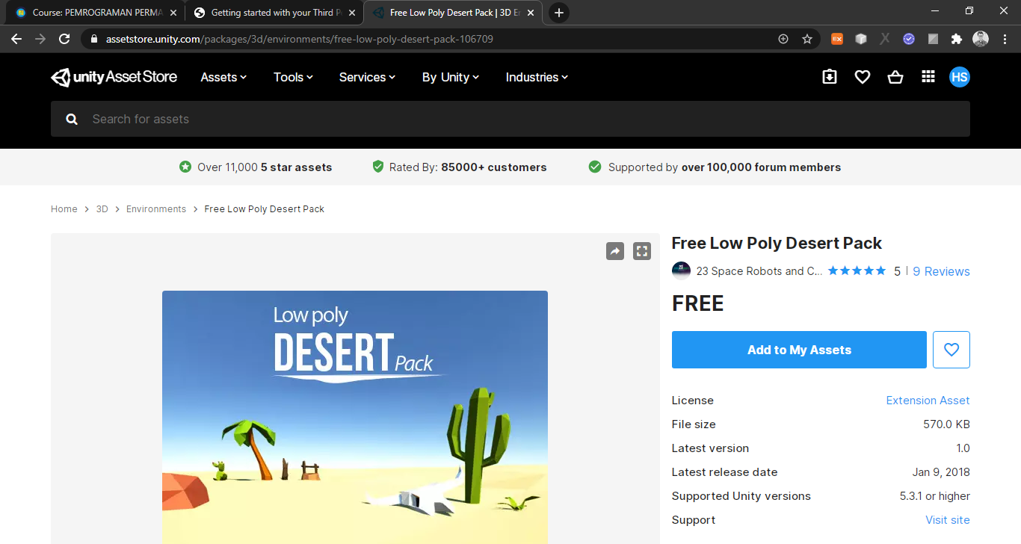Click the browser forward arrow

tap(40, 39)
